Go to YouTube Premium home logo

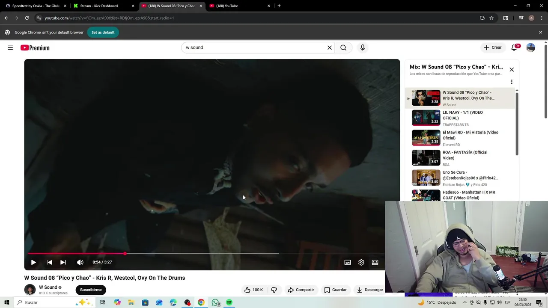click(x=35, y=48)
